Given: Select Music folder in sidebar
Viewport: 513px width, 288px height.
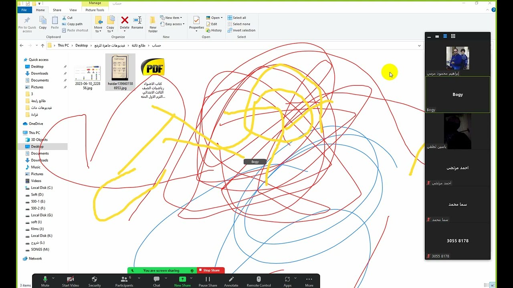Looking at the screenshot, I should [36, 167].
